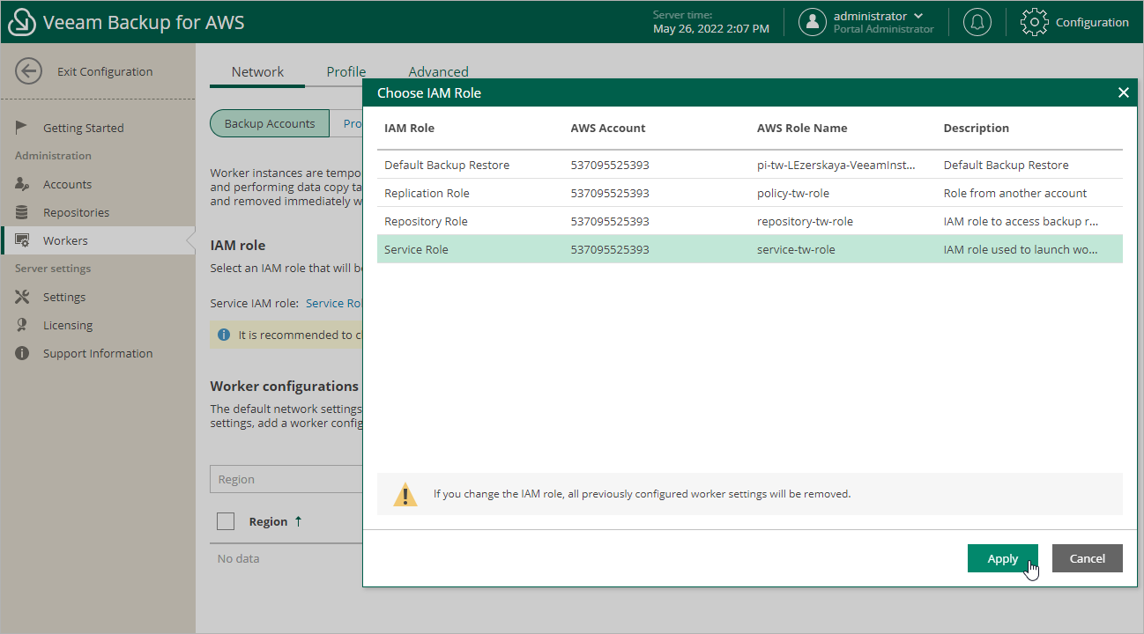Screen dimensions: 1144x634
Task: Click the Licensing icon in sidebar
Action: coord(23,325)
